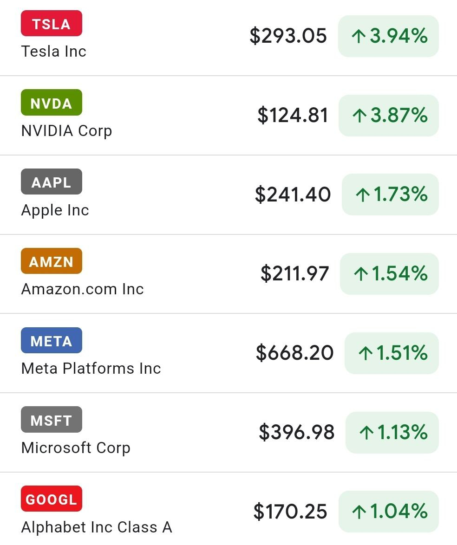
Task: Click Amazon's 1.54% gain chip
Action: (389, 274)
